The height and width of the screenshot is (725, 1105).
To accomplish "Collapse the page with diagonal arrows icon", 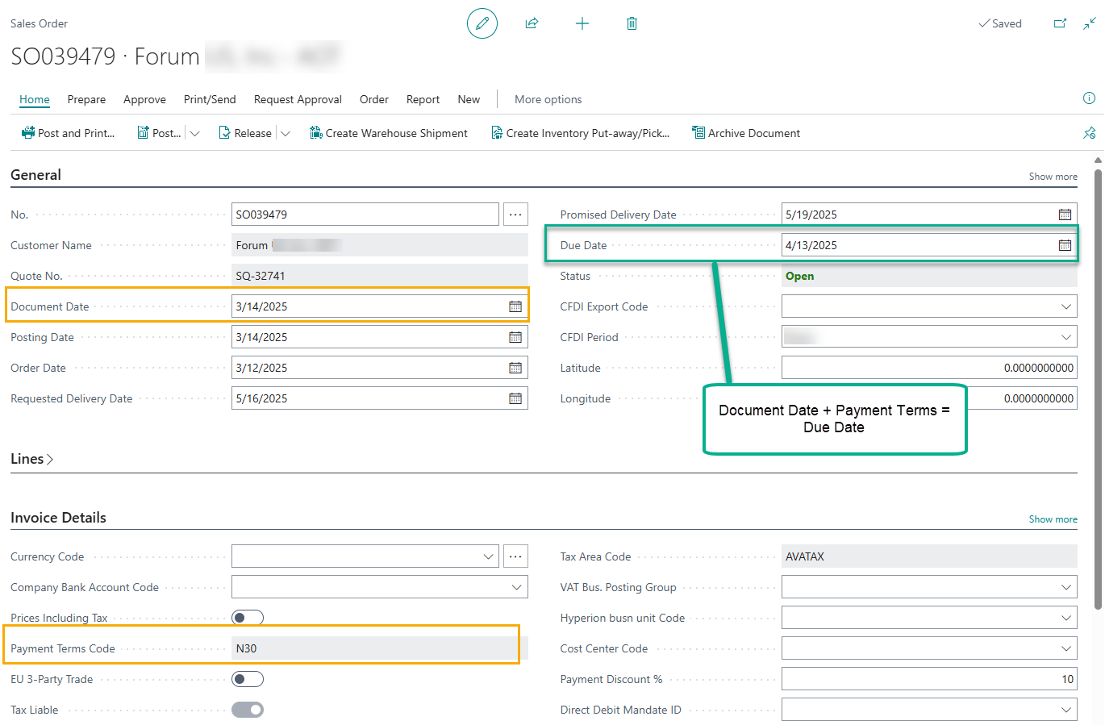I will pyautogui.click(x=1090, y=23).
